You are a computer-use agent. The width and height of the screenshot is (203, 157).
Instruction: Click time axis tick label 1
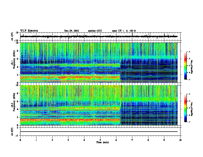tap(36, 140)
